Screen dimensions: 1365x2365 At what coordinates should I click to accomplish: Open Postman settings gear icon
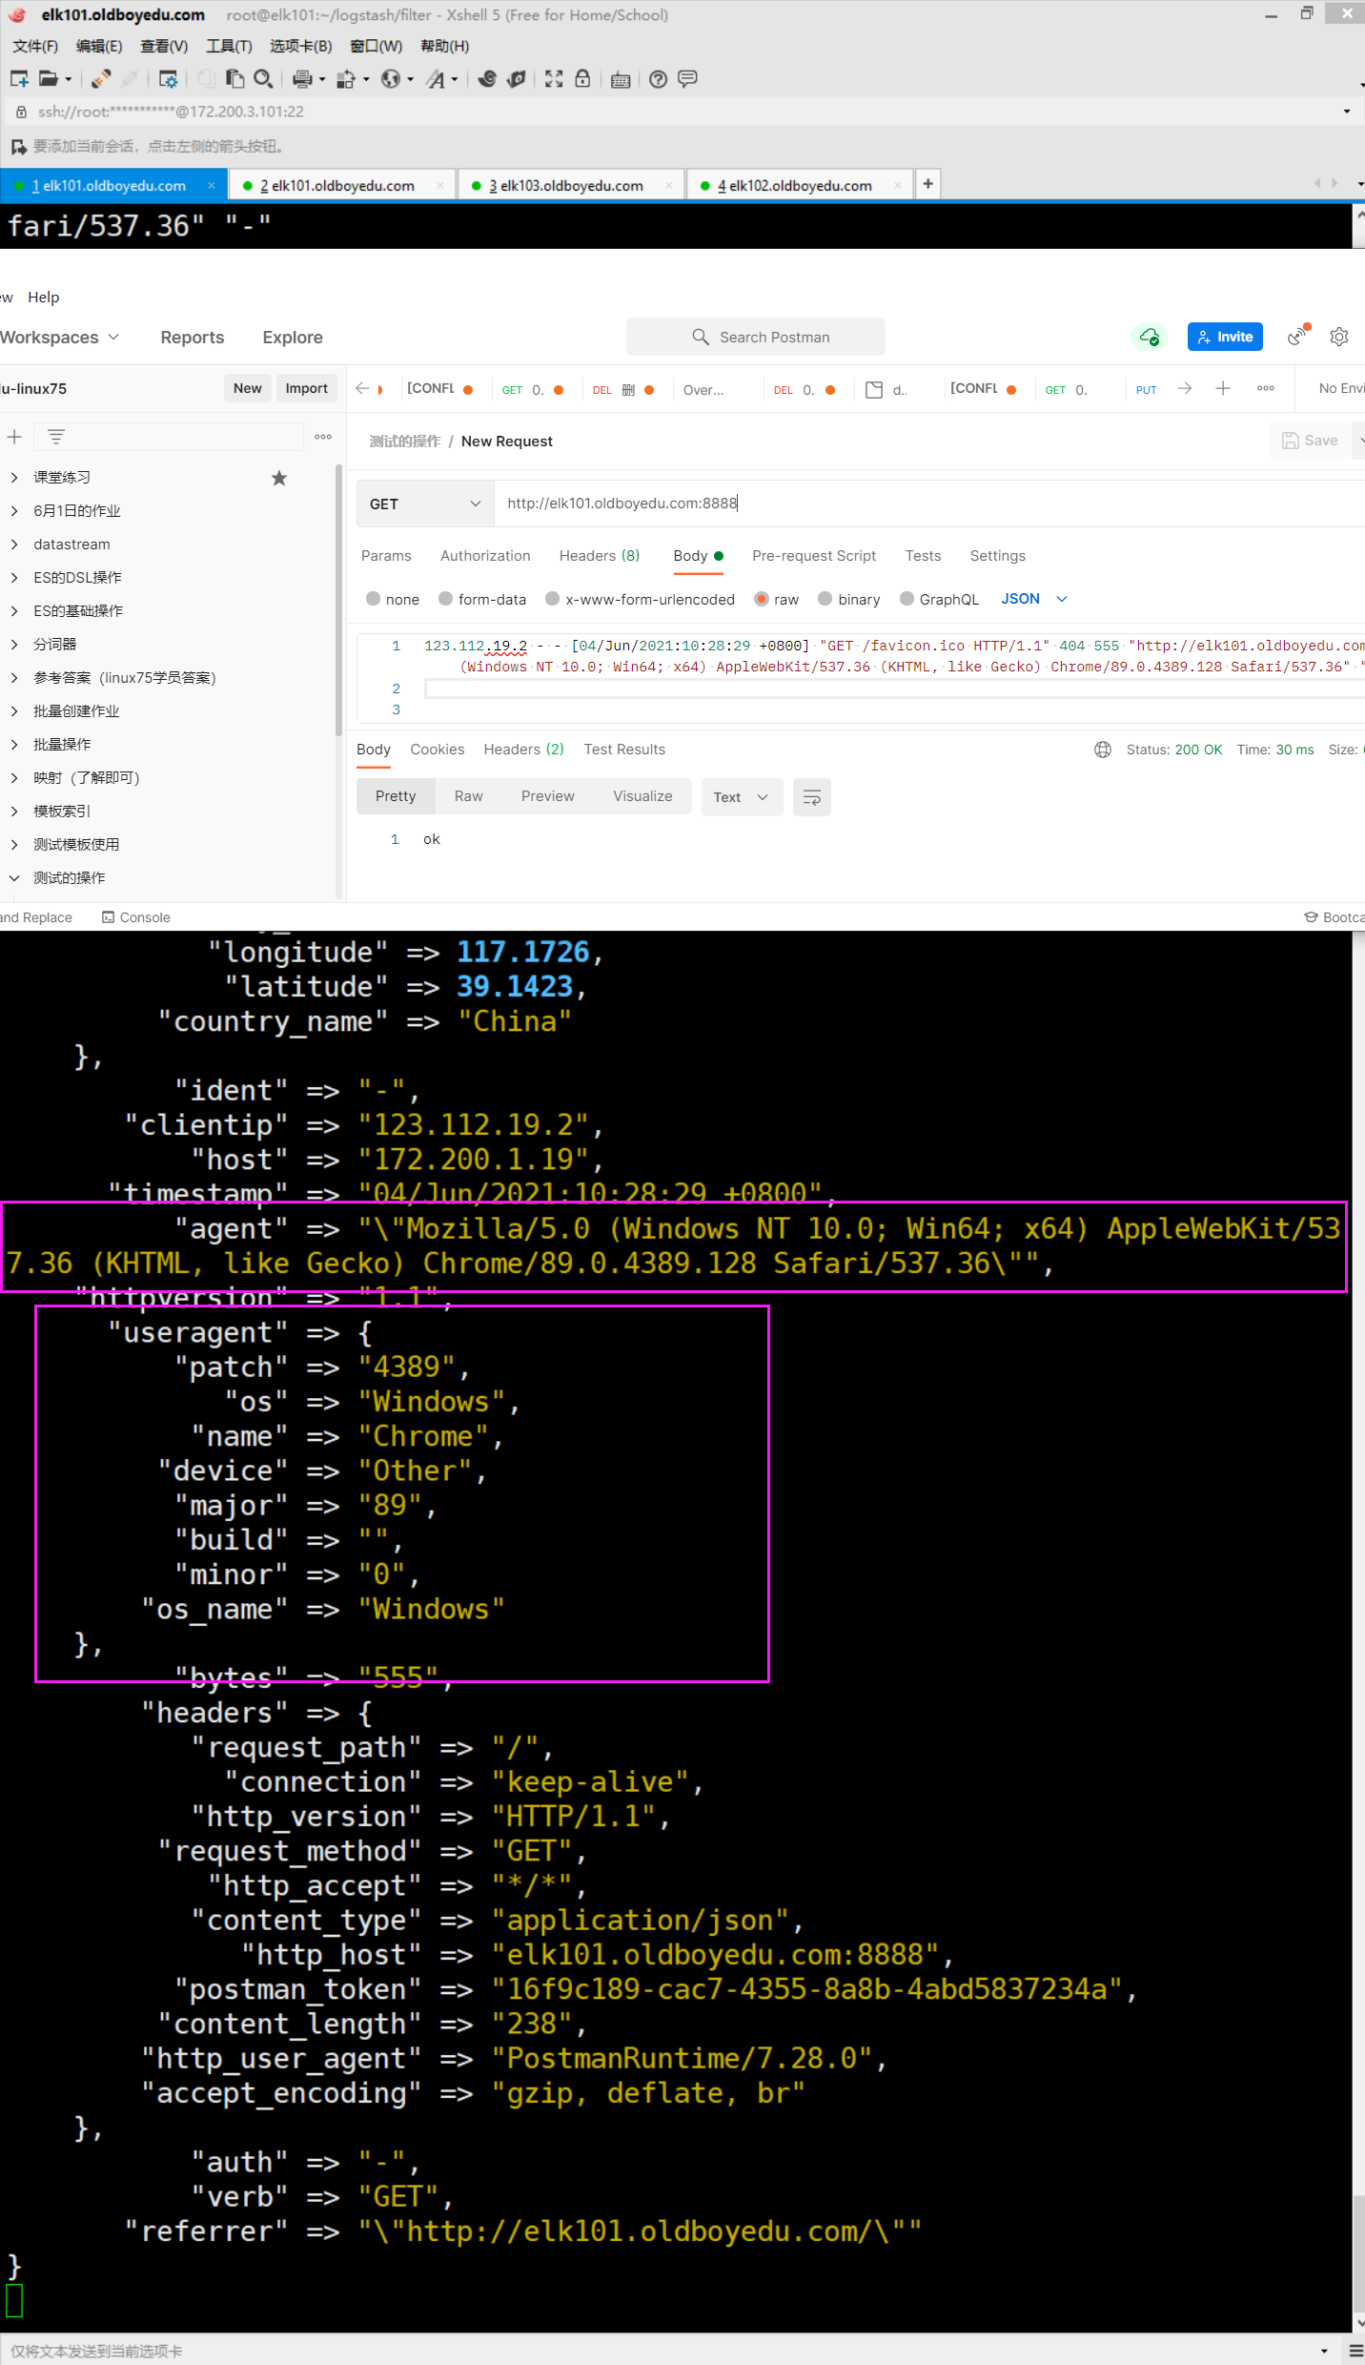coord(1339,337)
